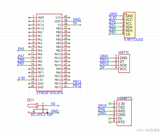The height and width of the screenshot is (133, 161).
Task: Click PC13 pin name inside STM32
Action: [41, 21]
